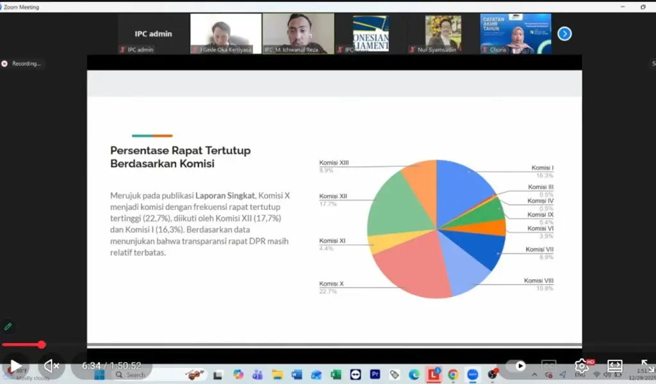Open Adobe Premiere Pro from taskbar
Screen dimensions: 656x384
point(375,374)
